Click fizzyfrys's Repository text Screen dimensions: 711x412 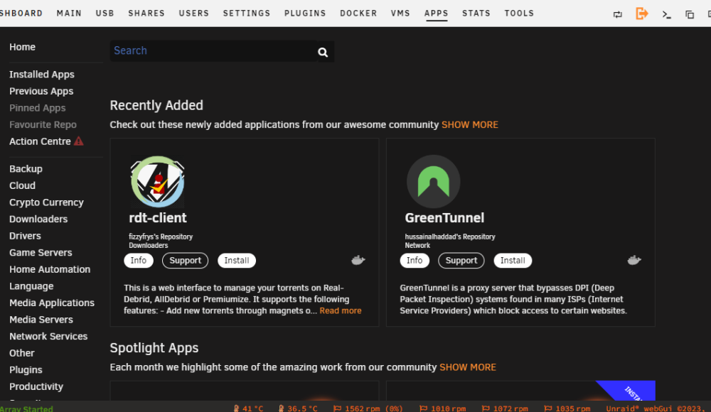click(161, 237)
